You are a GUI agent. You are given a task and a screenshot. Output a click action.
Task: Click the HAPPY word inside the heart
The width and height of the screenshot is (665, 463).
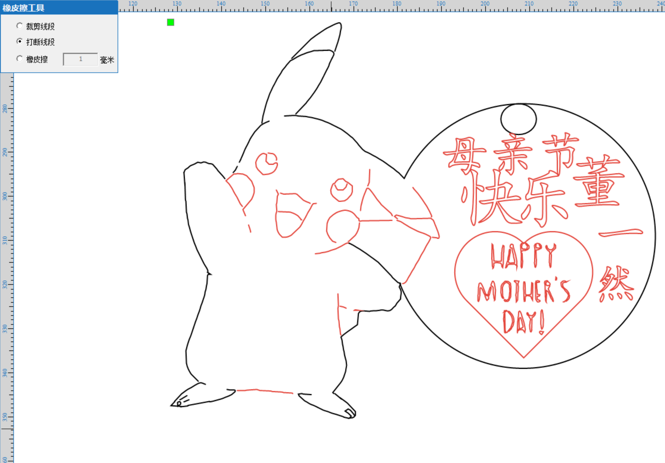pos(524,256)
